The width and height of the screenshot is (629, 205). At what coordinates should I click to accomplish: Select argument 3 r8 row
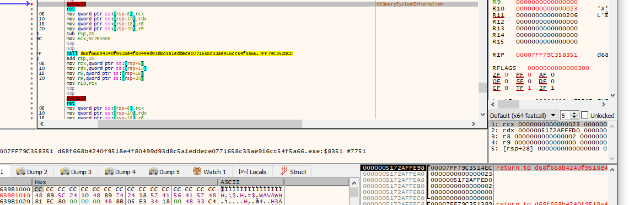(x=549, y=137)
